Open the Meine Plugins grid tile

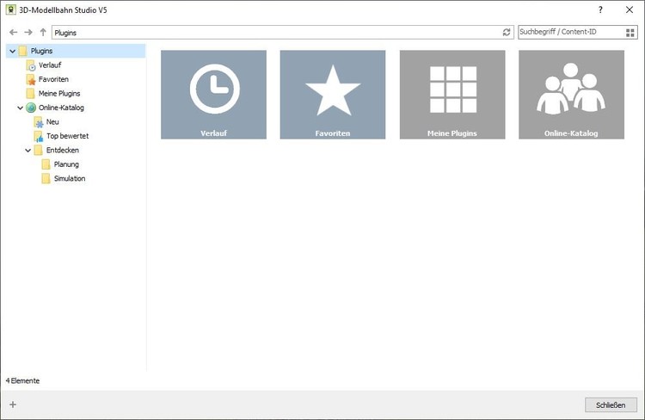[452, 95]
